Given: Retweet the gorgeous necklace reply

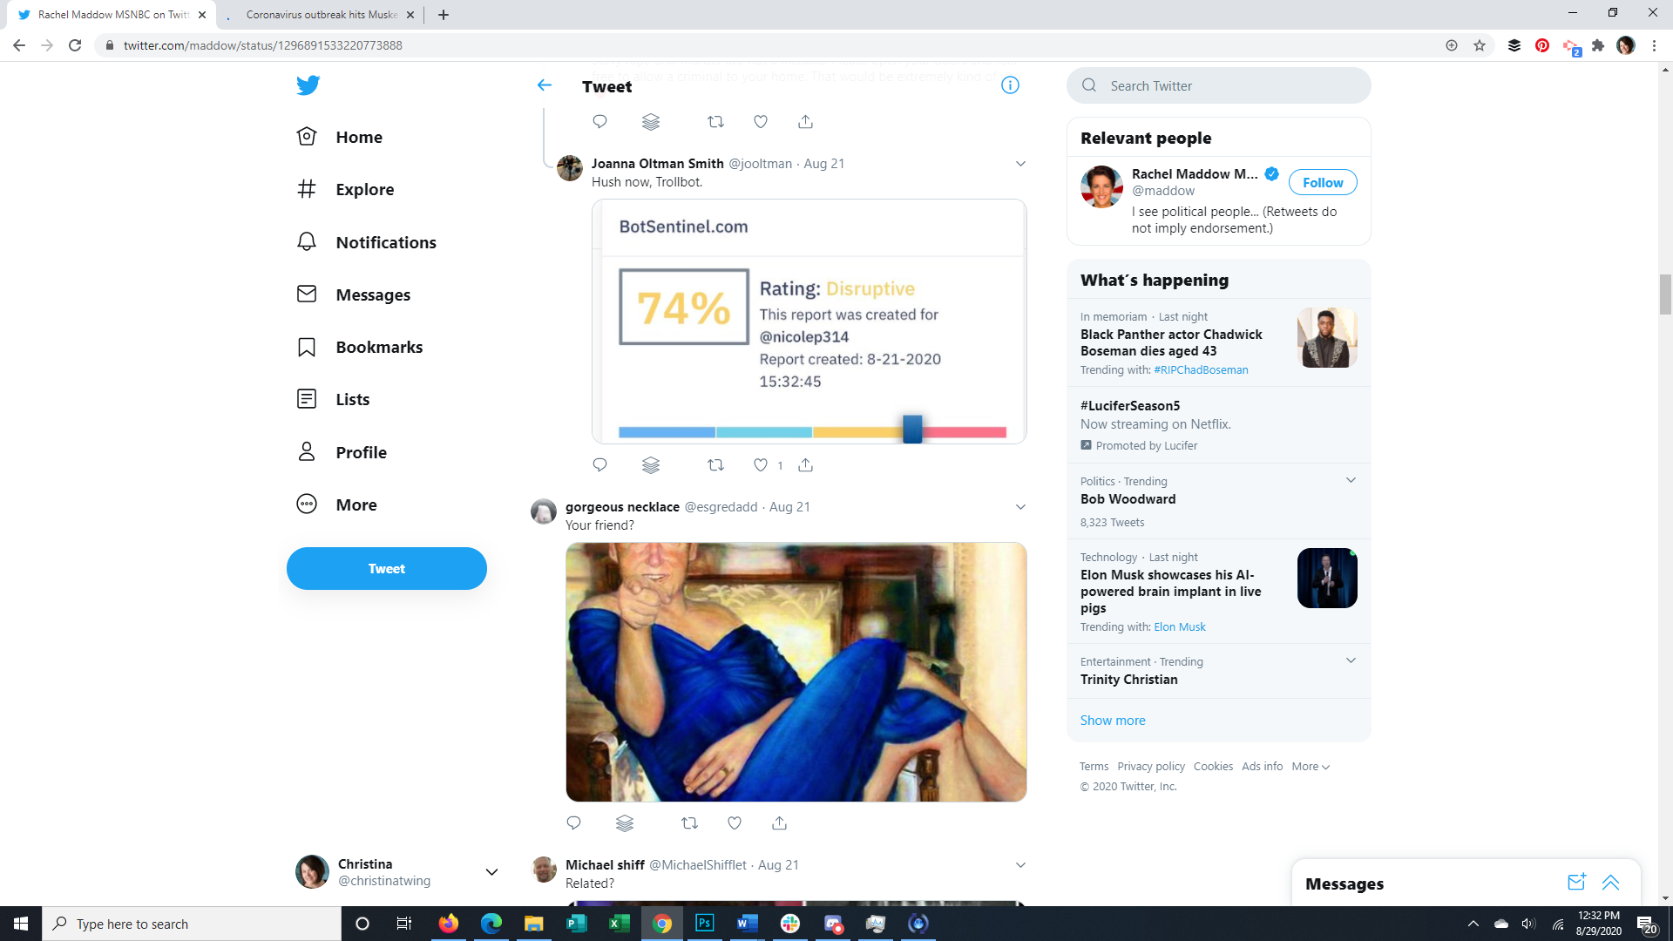Looking at the screenshot, I should pyautogui.click(x=689, y=823).
